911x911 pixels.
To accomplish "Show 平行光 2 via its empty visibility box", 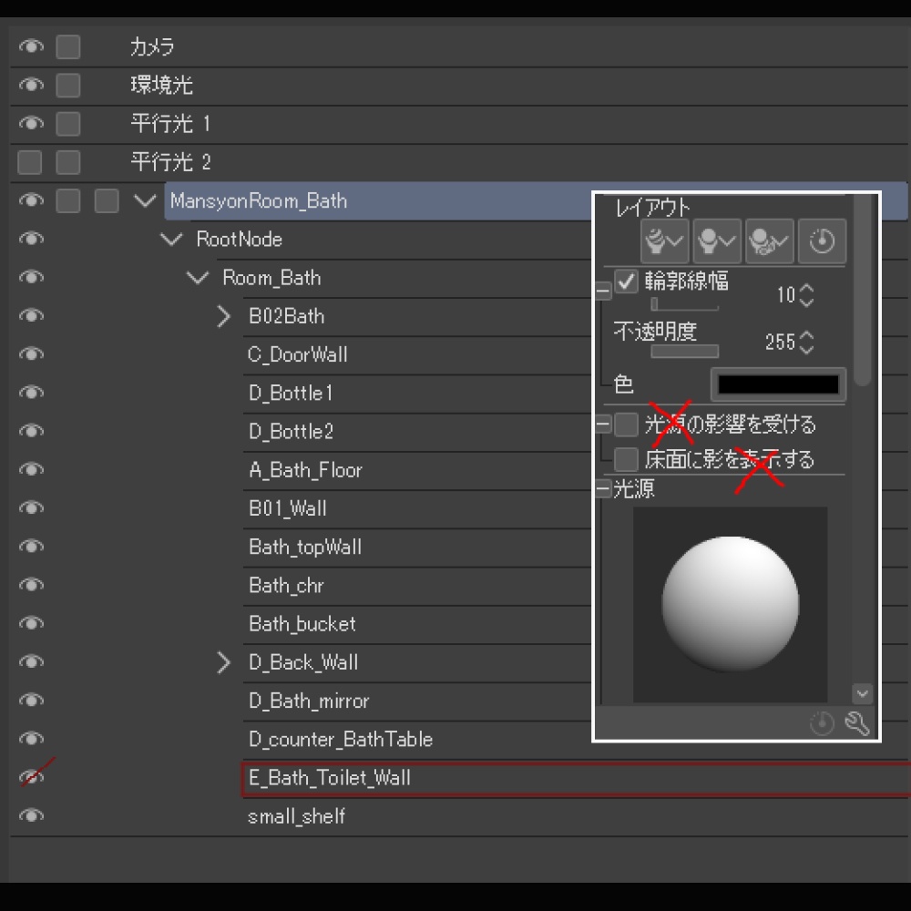I will [30, 162].
